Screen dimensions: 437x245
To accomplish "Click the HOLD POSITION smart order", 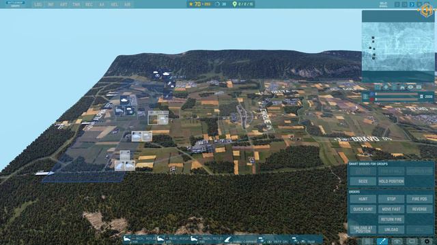I will (x=391, y=181).
